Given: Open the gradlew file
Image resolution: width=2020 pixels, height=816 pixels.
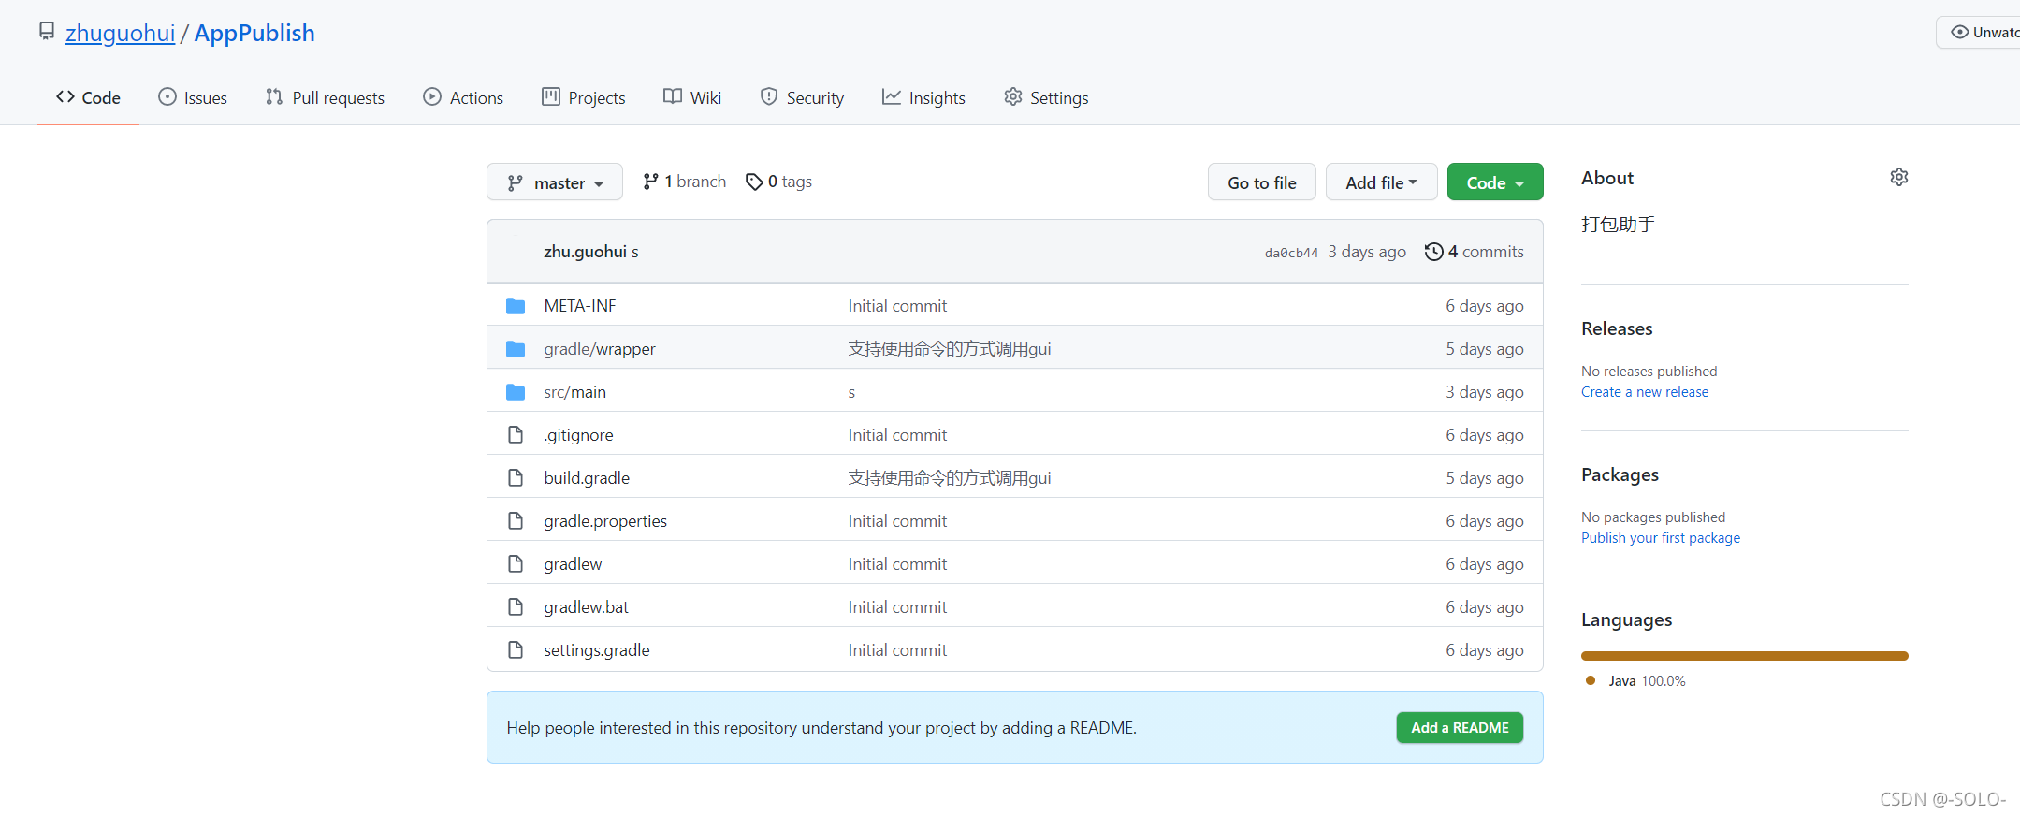Looking at the screenshot, I should point(573,564).
